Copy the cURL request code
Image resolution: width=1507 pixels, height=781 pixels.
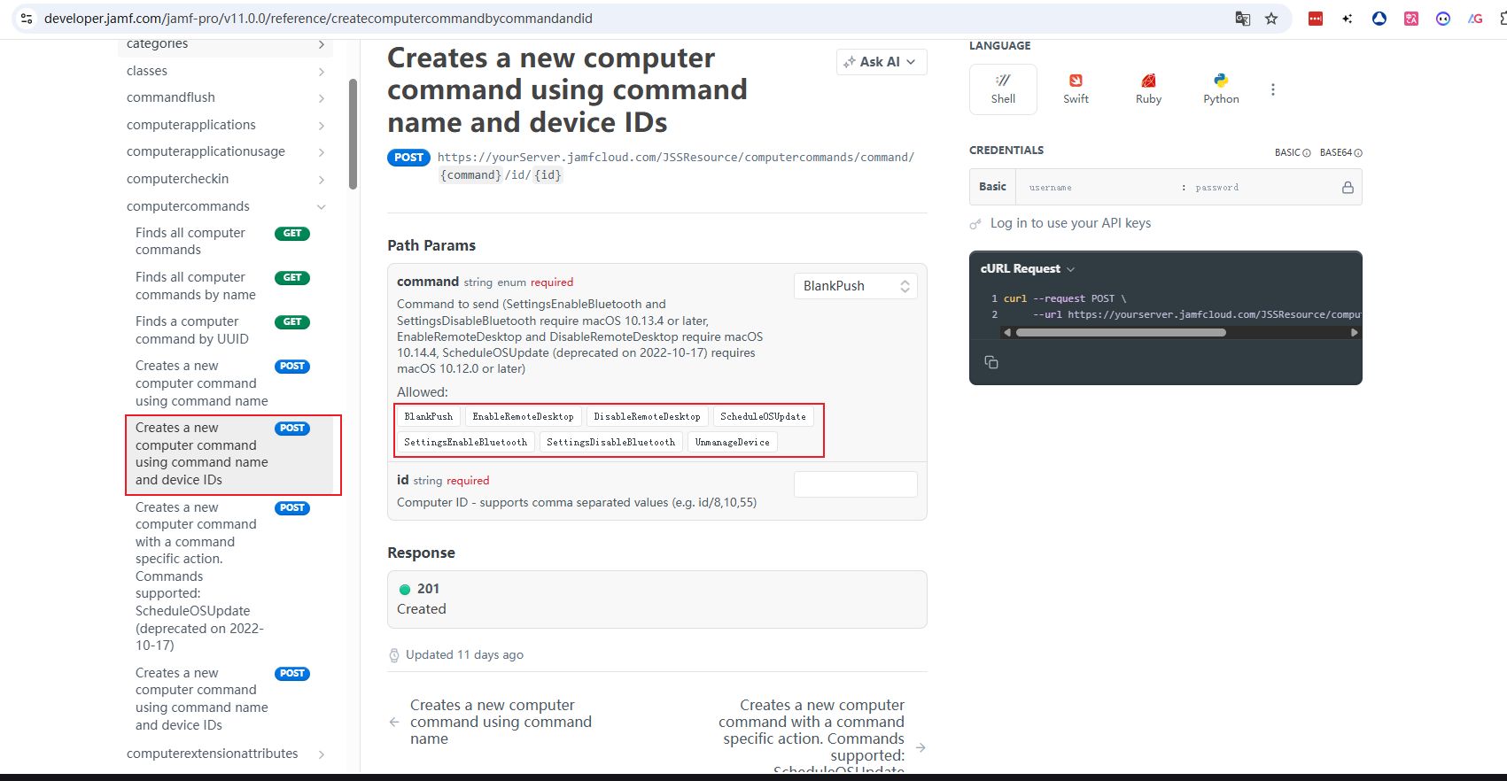pos(991,362)
